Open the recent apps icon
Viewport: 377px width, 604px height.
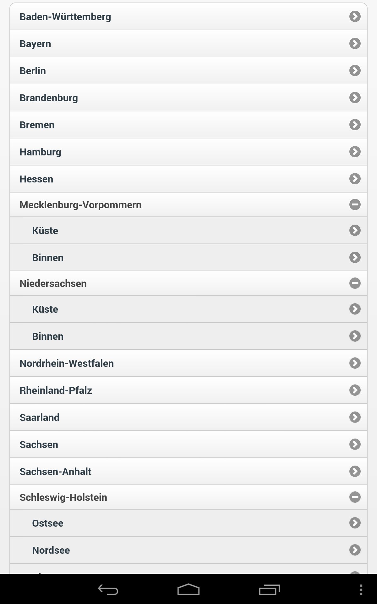[x=269, y=590]
